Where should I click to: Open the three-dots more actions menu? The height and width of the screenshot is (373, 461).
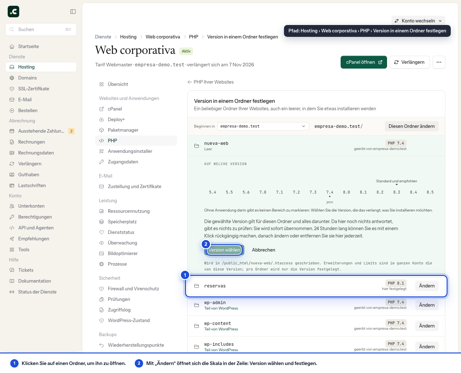[x=439, y=62]
